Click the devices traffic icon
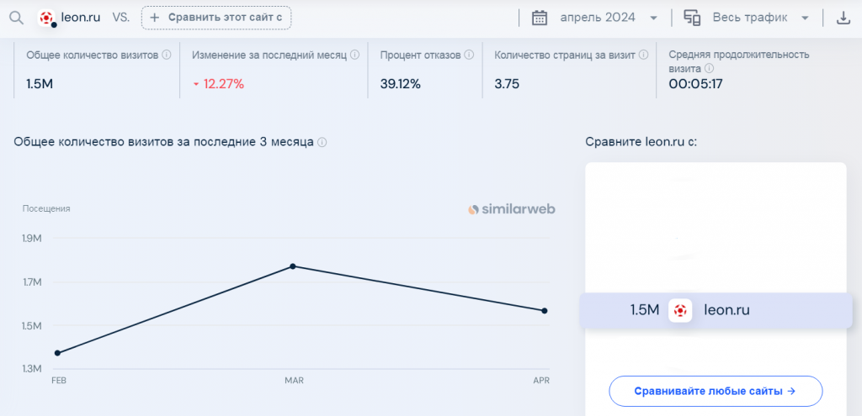 tap(692, 18)
